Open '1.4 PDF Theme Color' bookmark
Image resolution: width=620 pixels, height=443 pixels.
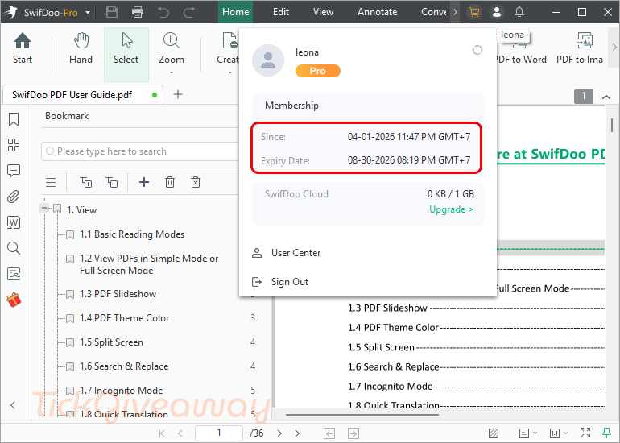[x=125, y=318]
